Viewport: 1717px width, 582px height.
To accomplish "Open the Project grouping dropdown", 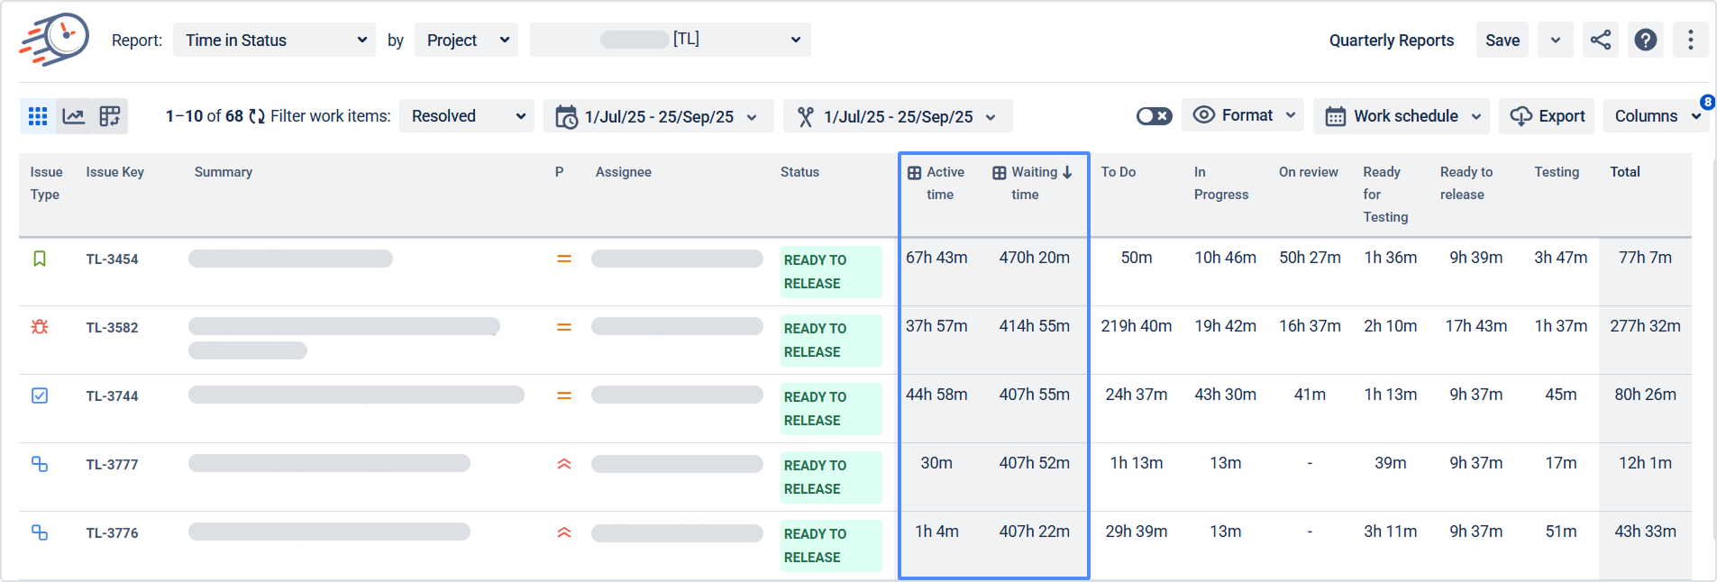I will coord(466,41).
